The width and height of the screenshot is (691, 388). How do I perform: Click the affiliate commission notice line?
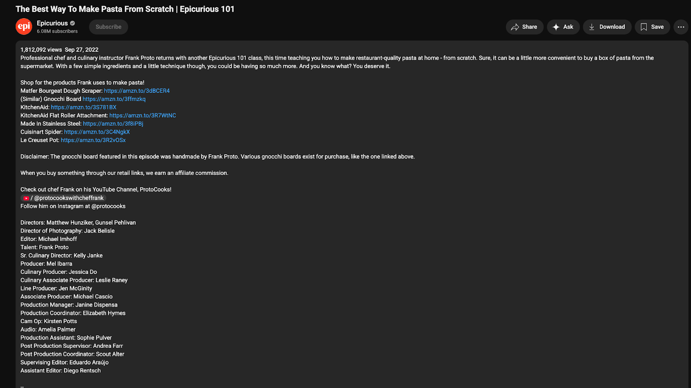(x=124, y=173)
